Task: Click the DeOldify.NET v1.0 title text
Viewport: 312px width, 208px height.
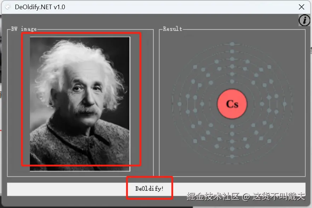Action: (x=40, y=7)
